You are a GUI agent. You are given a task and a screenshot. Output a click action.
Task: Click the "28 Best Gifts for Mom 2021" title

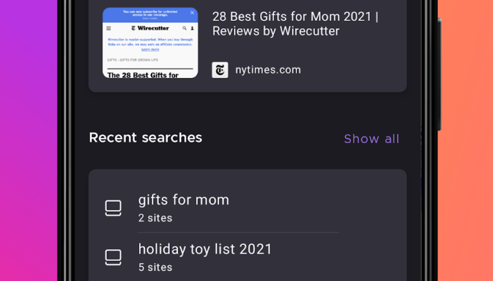pos(296,23)
